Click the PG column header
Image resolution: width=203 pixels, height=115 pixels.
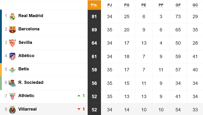(x=127, y=5)
